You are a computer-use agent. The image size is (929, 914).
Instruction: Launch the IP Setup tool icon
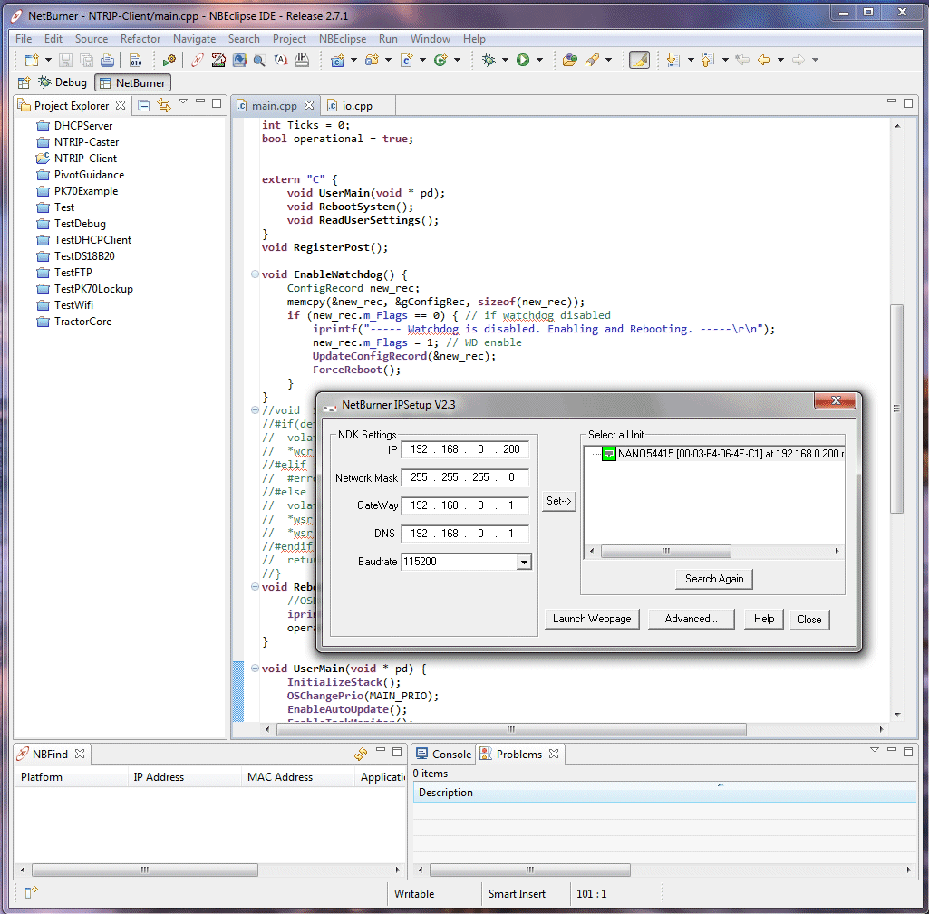point(302,60)
